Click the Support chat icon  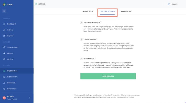tap(169, 4)
